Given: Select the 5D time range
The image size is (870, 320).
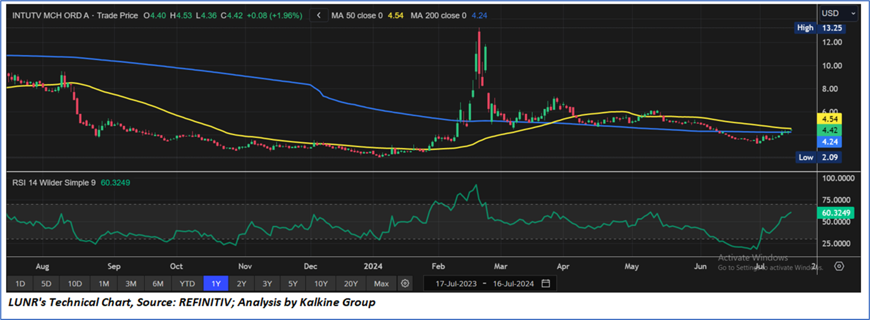Looking at the screenshot, I should (47, 283).
